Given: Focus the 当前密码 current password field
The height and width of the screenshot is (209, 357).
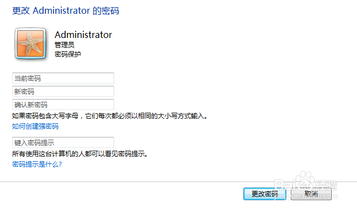Looking at the screenshot, I should coord(63,78).
